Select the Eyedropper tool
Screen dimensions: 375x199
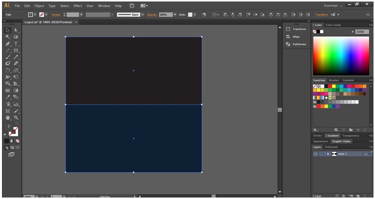point(7,97)
